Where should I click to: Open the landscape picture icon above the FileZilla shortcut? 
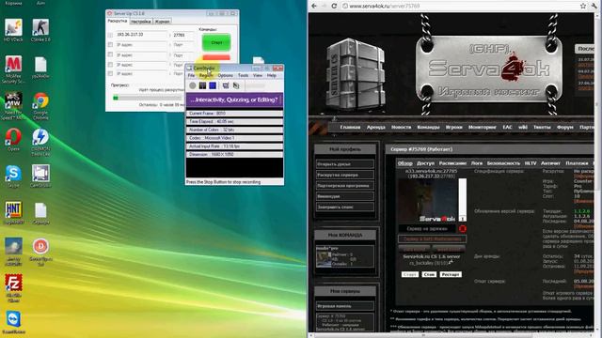pyautogui.click(x=13, y=251)
